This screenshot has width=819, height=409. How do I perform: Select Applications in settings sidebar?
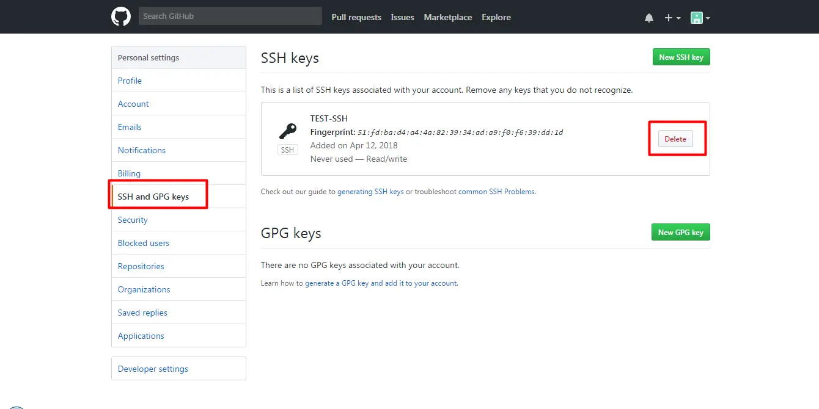click(178, 336)
